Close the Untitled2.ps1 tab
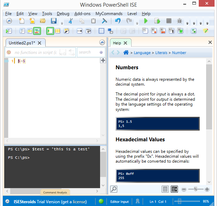The image size is (217, 206). coord(40,43)
